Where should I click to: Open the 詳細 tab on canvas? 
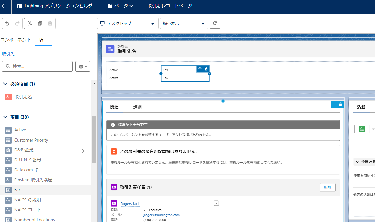coord(137,107)
